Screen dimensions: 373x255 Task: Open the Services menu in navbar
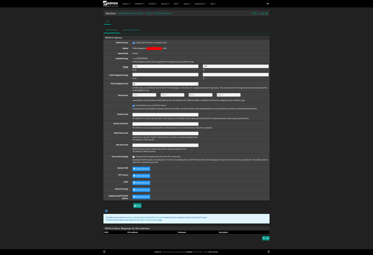pos(165,4)
